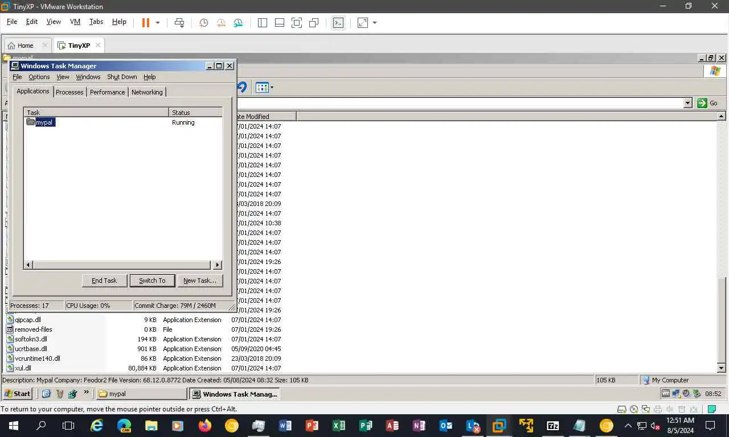Click Windows Task Manager taskbar button
Image resolution: width=729 pixels, height=437 pixels.
234,394
